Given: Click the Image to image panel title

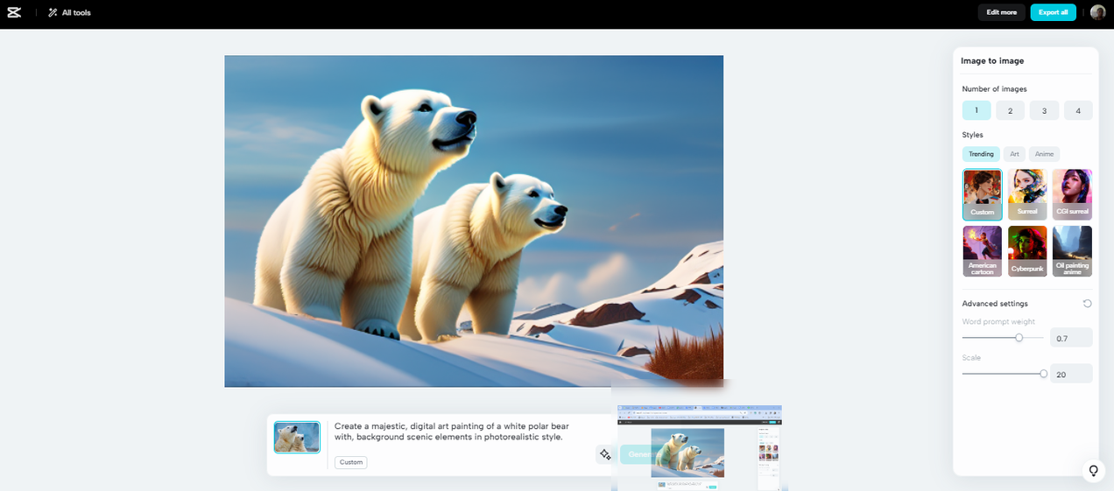Looking at the screenshot, I should [992, 60].
